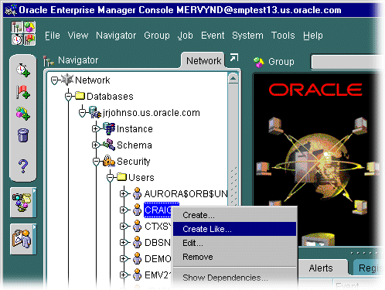The height and width of the screenshot is (290, 385).
Task: Expand the CRAIG user node
Action: tap(124, 210)
